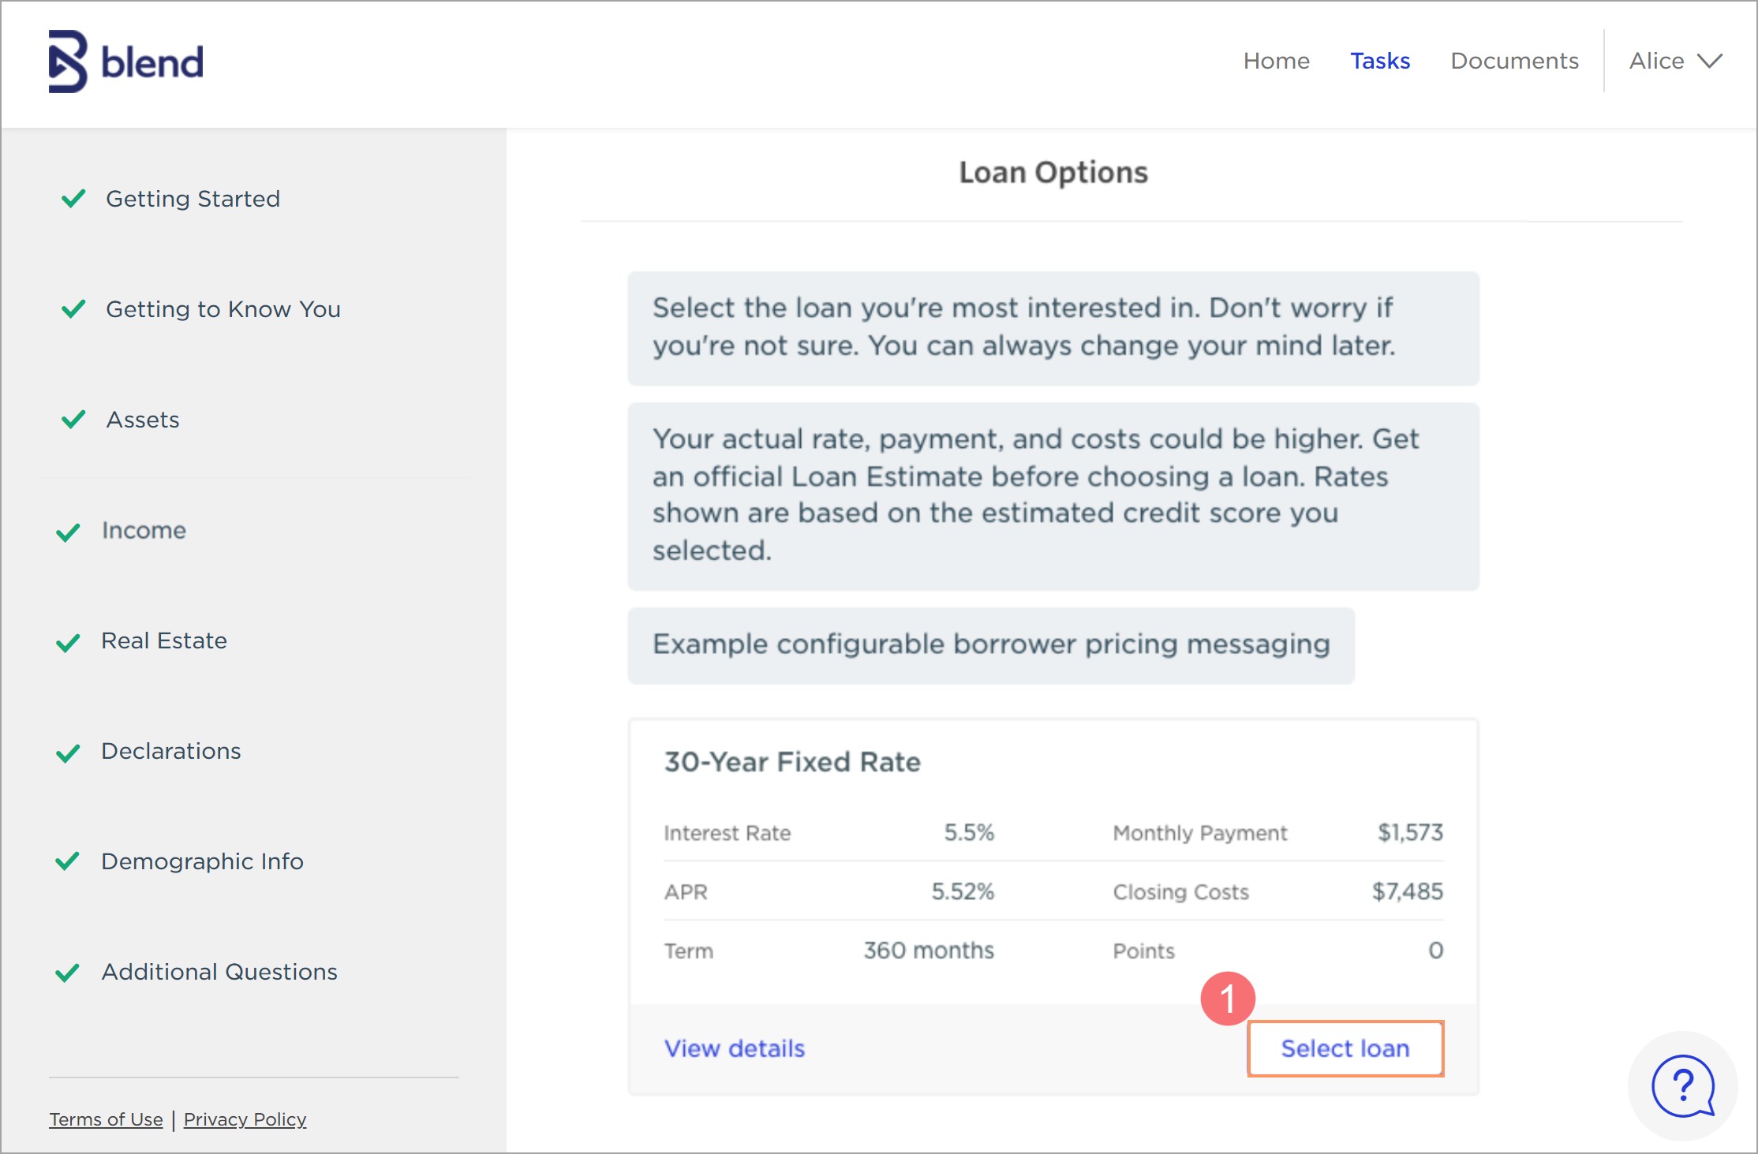1758x1154 pixels.
Task: Click the red step 1 marker
Action: pos(1228,999)
